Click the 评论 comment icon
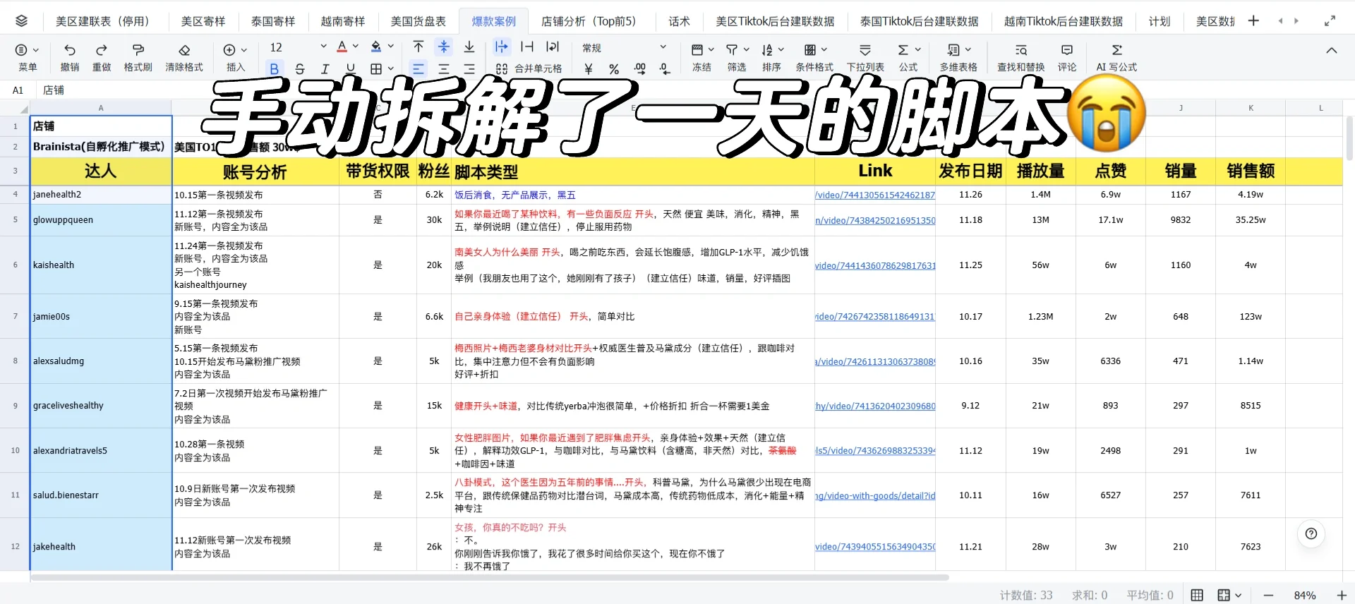The width and height of the screenshot is (1355, 604). click(x=1067, y=49)
